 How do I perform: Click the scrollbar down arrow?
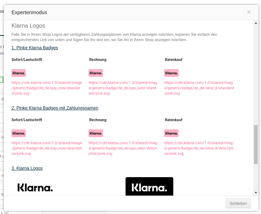coord(256,193)
